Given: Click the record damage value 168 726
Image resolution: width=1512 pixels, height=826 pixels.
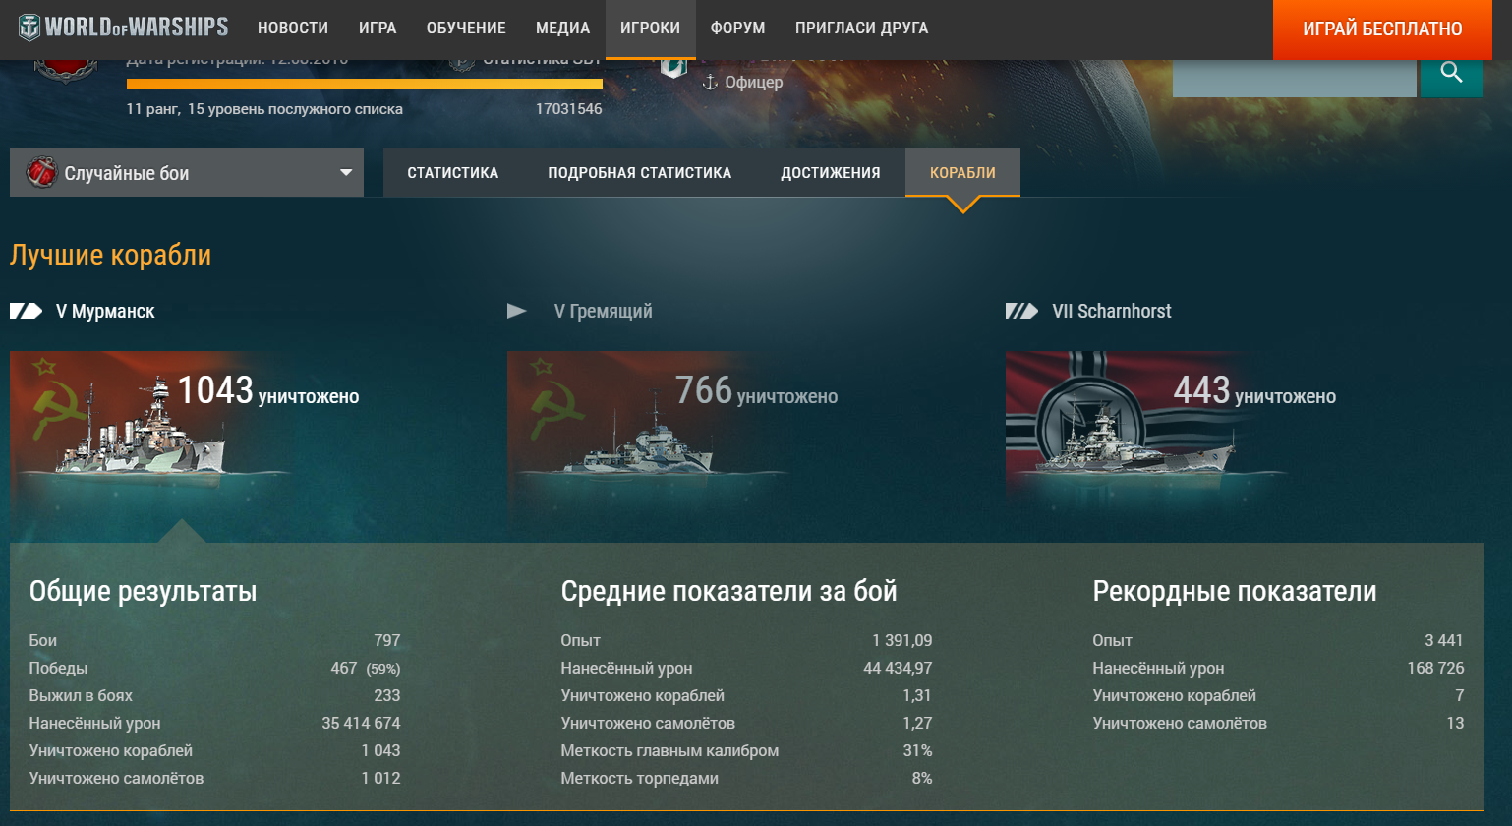Looking at the screenshot, I should tap(1435, 668).
